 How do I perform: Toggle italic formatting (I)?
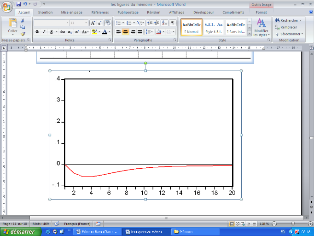pos(44,32)
